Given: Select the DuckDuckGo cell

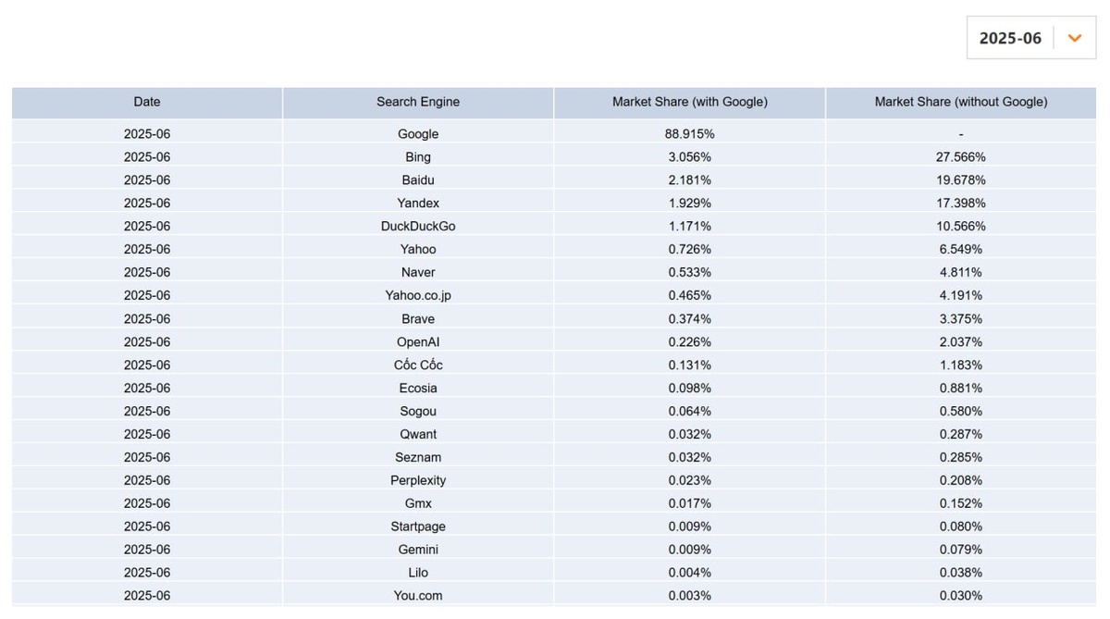Looking at the screenshot, I should (418, 227).
